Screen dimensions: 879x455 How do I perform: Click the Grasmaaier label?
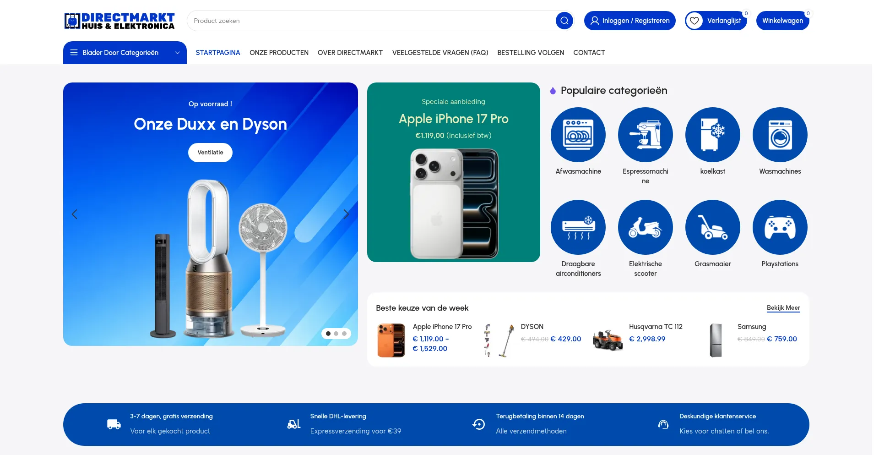(713, 264)
